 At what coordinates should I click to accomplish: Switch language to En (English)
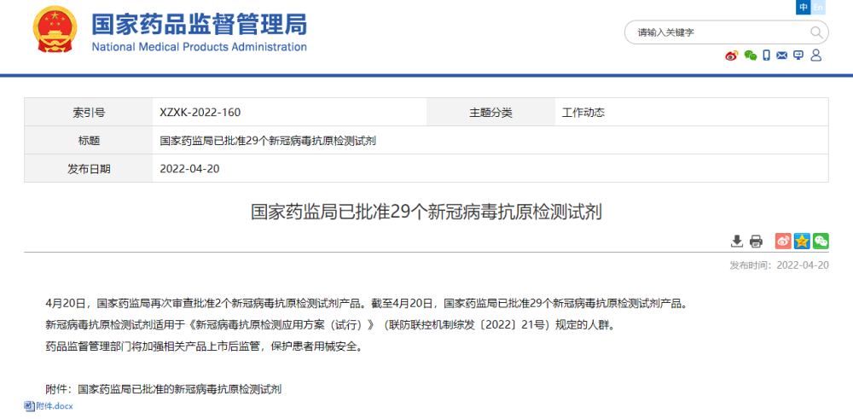(x=819, y=8)
